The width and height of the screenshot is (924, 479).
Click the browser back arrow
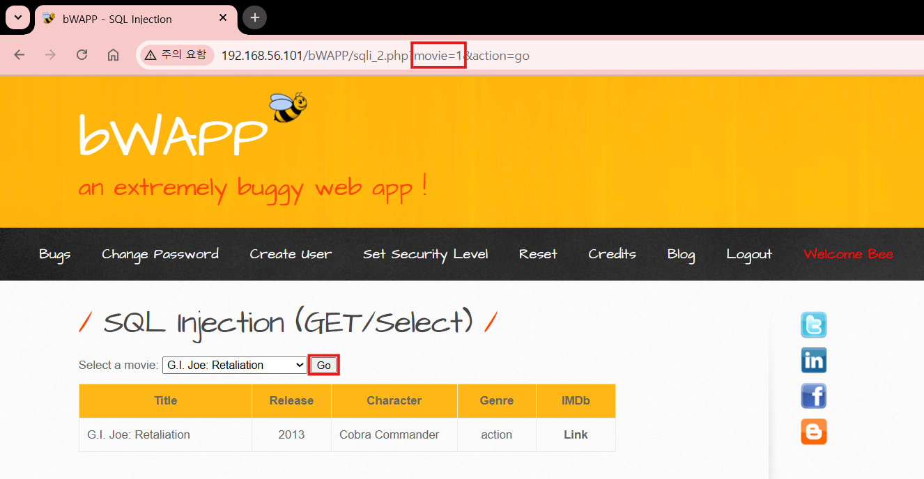[20, 55]
